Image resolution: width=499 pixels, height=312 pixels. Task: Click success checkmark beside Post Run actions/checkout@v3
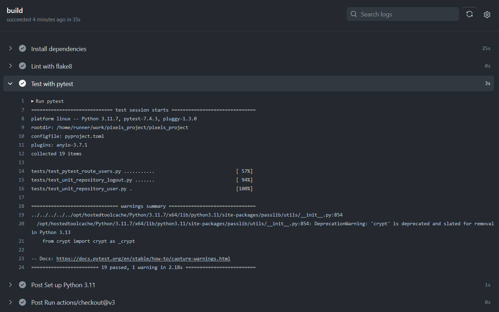click(22, 302)
